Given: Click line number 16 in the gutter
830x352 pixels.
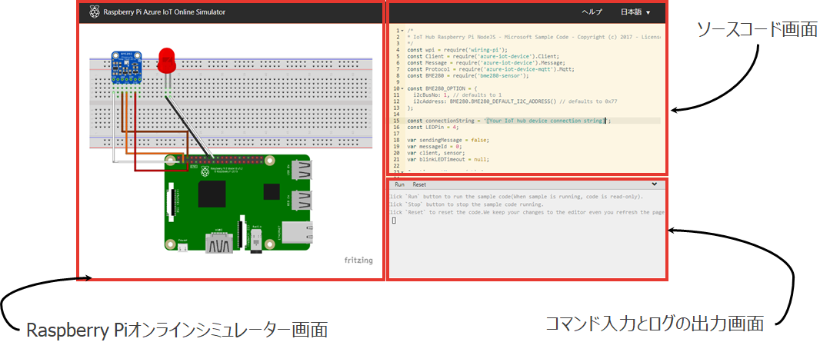Looking at the screenshot, I should coord(396,127).
